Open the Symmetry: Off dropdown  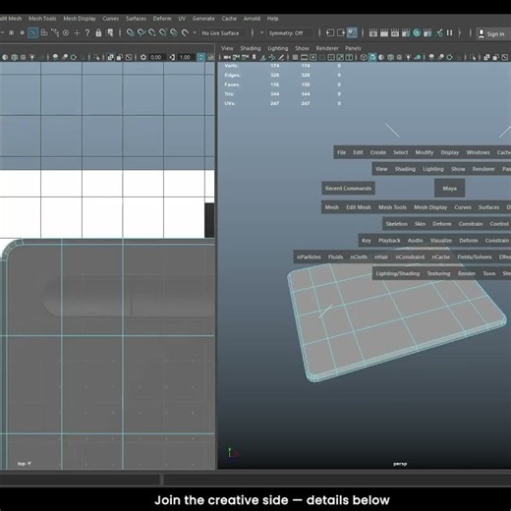click(x=289, y=33)
